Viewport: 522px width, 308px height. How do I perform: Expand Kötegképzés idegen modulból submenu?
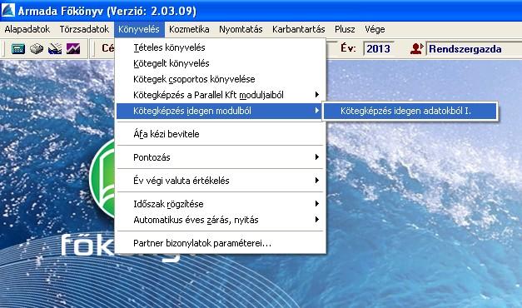coord(220,111)
